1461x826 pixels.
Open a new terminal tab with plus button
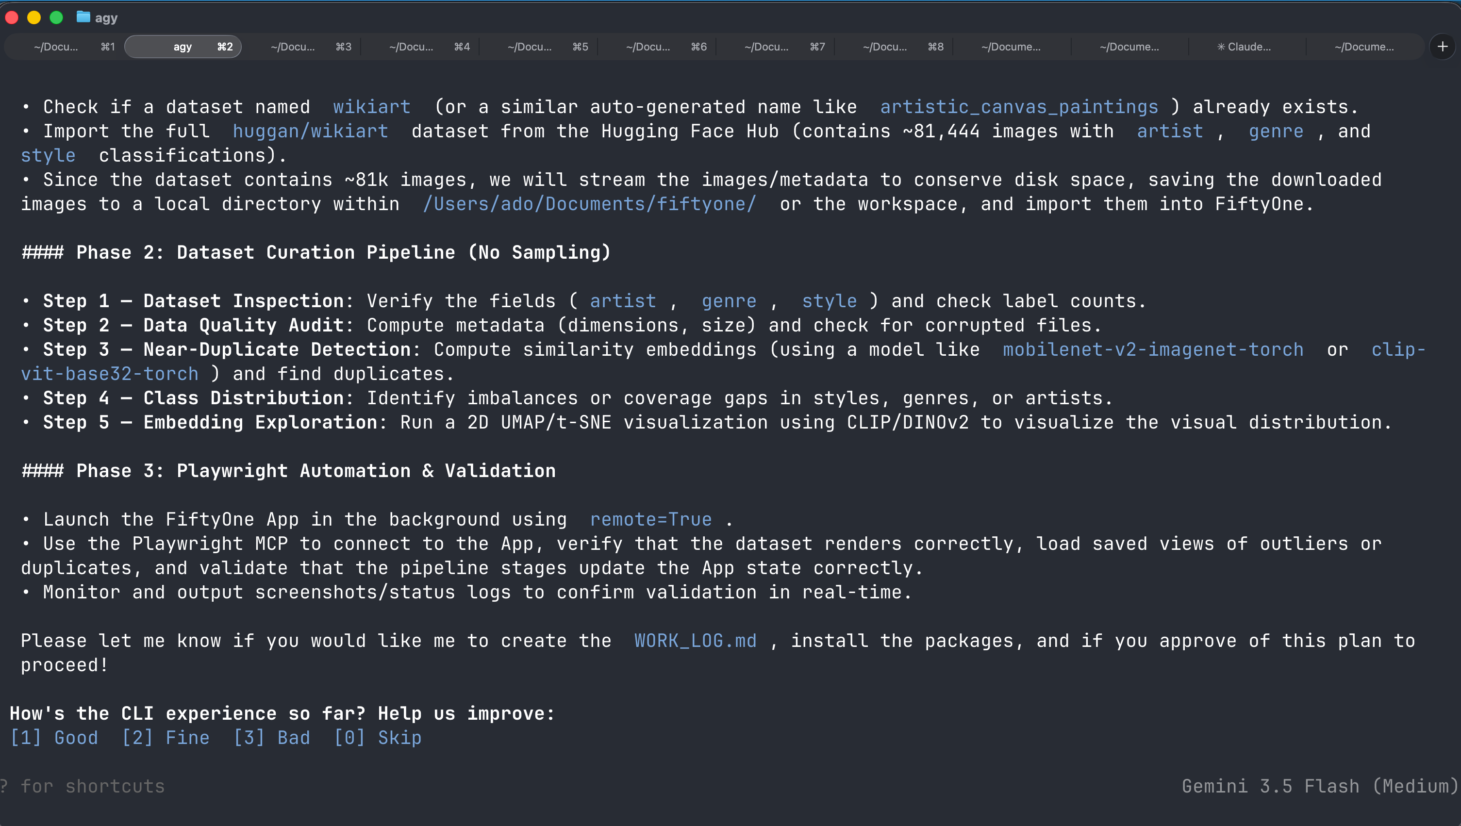click(x=1442, y=47)
